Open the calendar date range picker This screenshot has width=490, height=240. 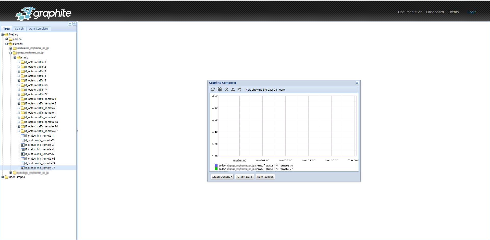coord(219,89)
